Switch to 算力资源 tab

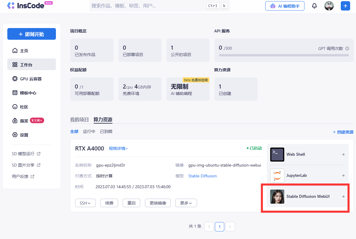tap(103, 119)
